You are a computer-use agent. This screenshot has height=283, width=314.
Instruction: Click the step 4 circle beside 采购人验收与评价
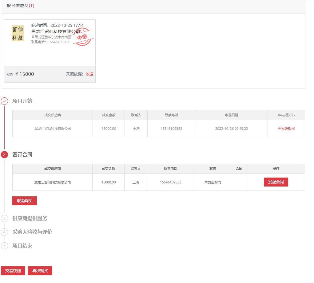pos(4,232)
